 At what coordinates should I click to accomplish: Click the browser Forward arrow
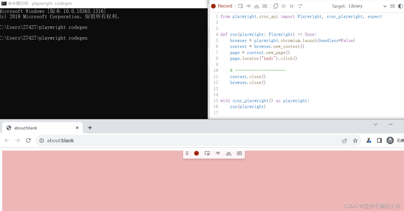click(18, 140)
